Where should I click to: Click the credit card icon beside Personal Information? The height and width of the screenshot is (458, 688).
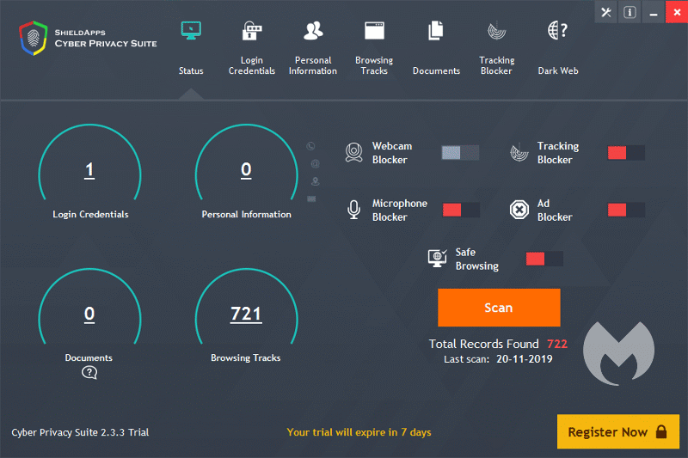click(311, 199)
